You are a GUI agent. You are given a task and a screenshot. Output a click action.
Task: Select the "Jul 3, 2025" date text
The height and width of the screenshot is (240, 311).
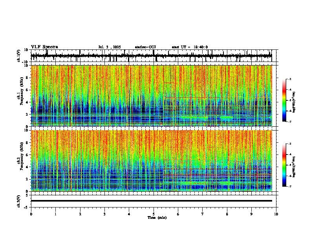click(110, 47)
